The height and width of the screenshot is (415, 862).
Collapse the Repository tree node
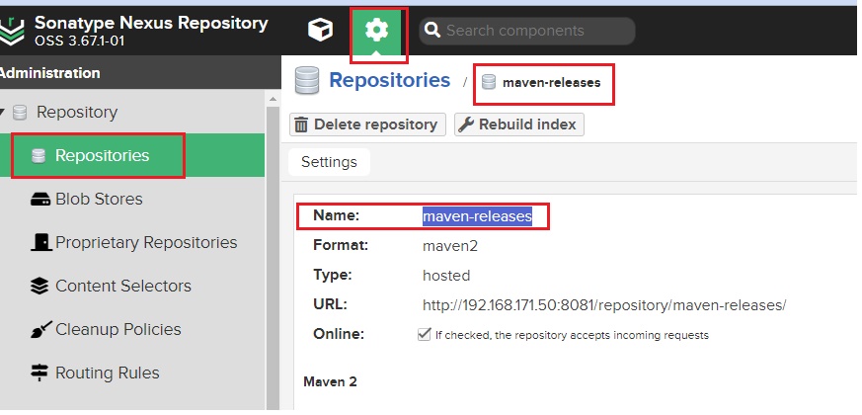(x=3, y=113)
